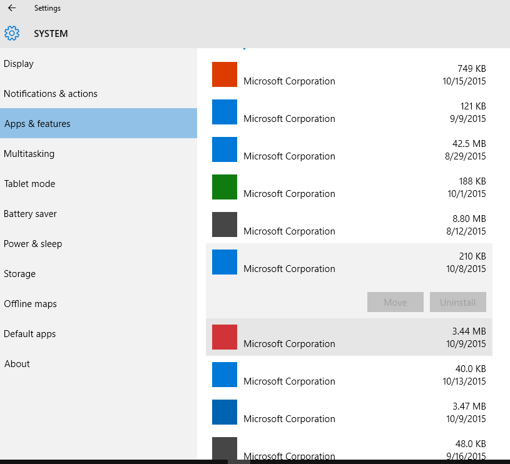Select the gray app icon sized 48.0 KB

pyautogui.click(x=225, y=448)
